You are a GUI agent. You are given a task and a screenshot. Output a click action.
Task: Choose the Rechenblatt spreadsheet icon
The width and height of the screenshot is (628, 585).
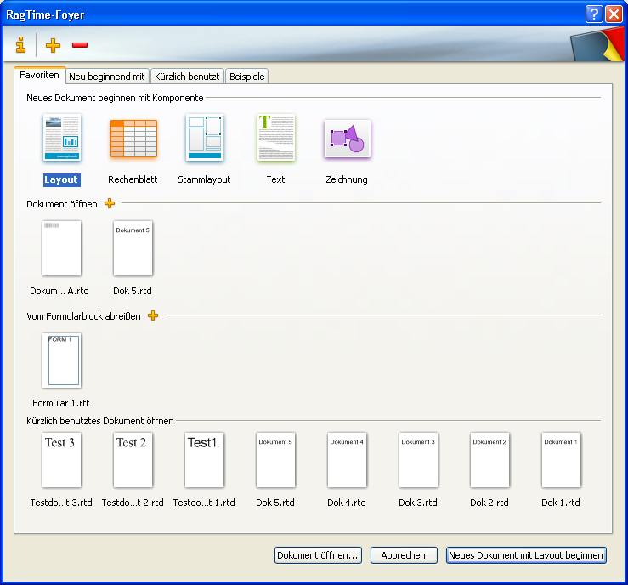133,138
